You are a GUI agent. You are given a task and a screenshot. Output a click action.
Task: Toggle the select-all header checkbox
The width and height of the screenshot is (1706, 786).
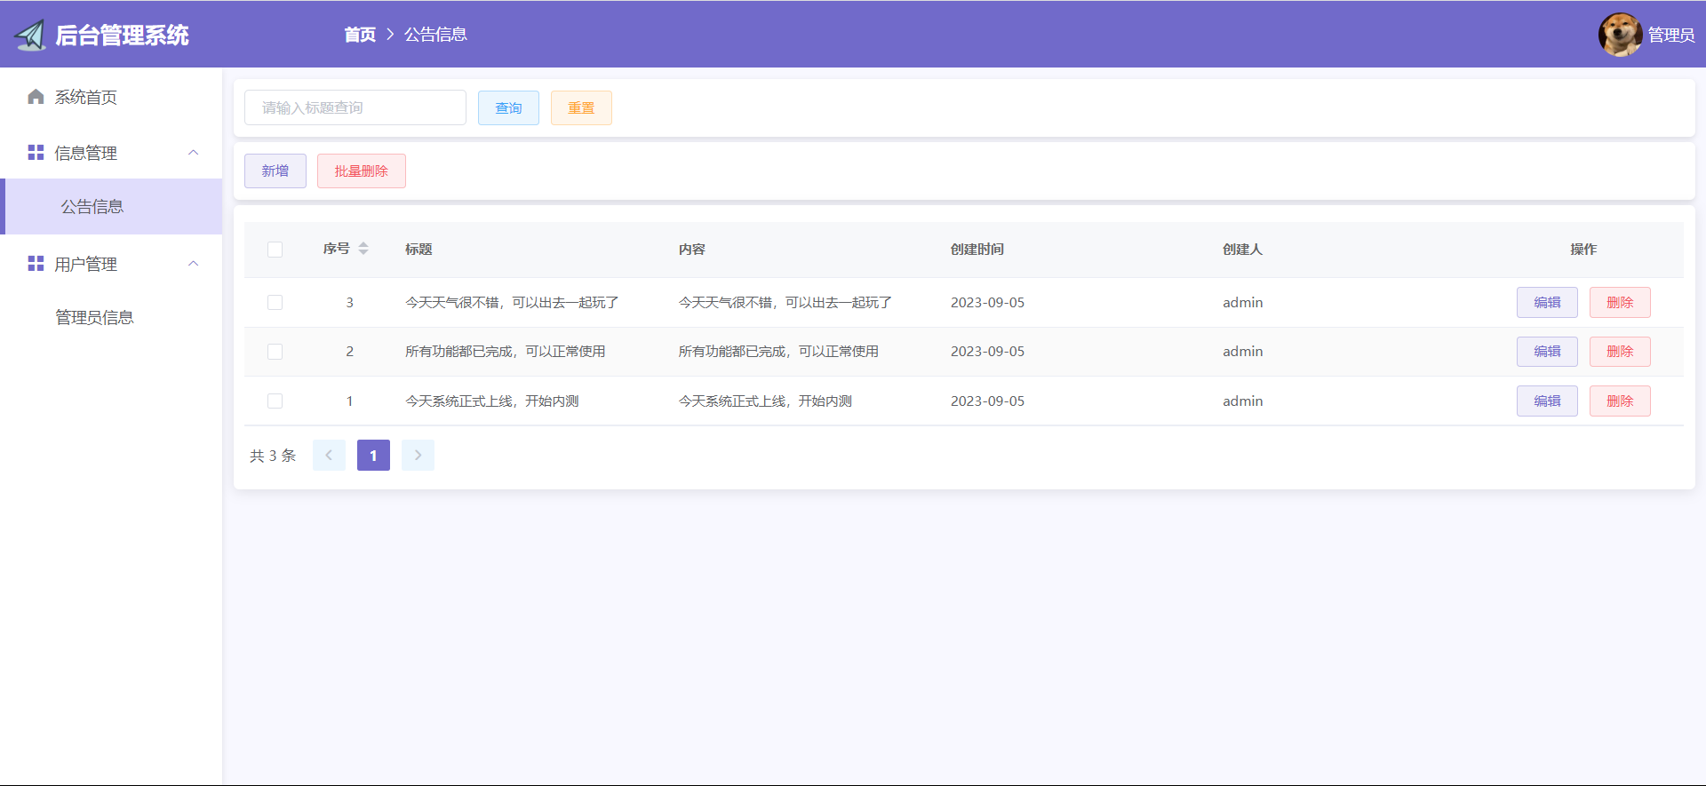(275, 250)
